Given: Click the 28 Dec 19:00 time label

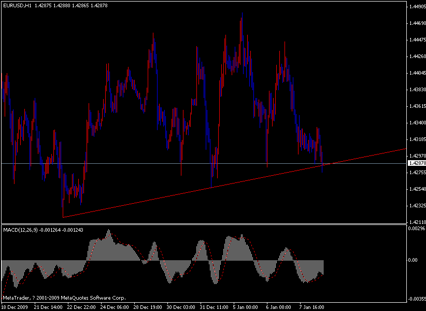Looking at the screenshot, I should pyautogui.click(x=148, y=307).
